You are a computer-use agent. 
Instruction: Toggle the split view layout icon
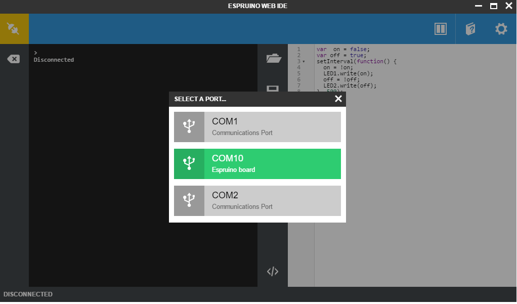tap(440, 29)
